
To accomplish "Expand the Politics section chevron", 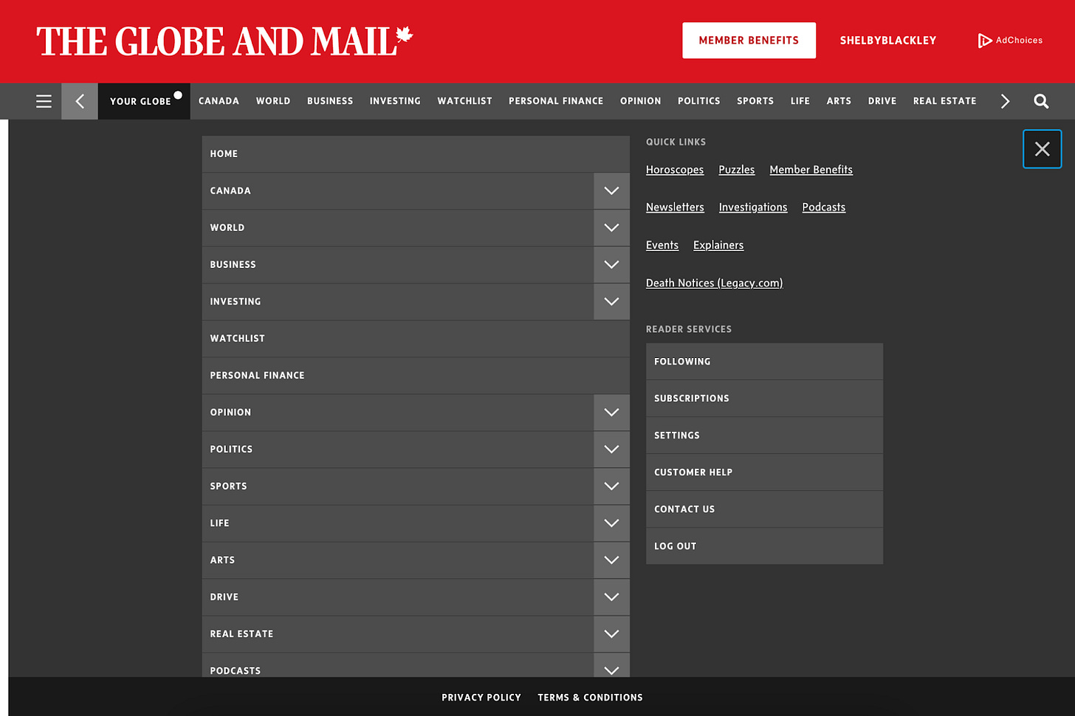I will [611, 449].
